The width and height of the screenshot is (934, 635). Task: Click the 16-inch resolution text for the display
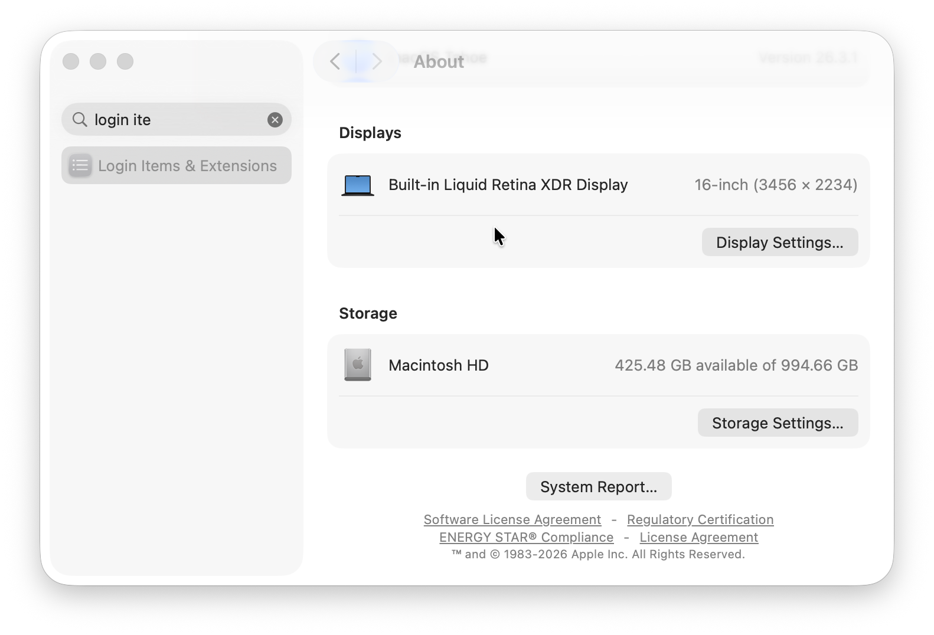[776, 185]
